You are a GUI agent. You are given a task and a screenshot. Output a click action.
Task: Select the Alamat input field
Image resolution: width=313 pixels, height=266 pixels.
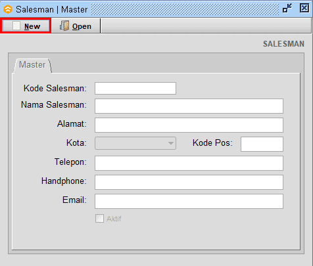[x=189, y=125]
